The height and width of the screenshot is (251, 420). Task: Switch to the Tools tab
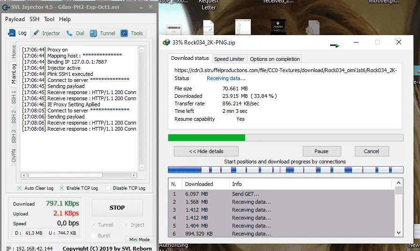pyautogui.click(x=132, y=33)
